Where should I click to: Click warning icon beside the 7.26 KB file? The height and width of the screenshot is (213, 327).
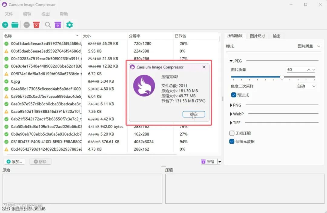click(6, 112)
